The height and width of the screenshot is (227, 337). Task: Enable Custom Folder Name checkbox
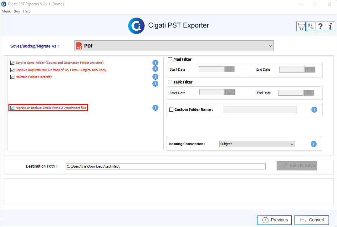(x=171, y=109)
